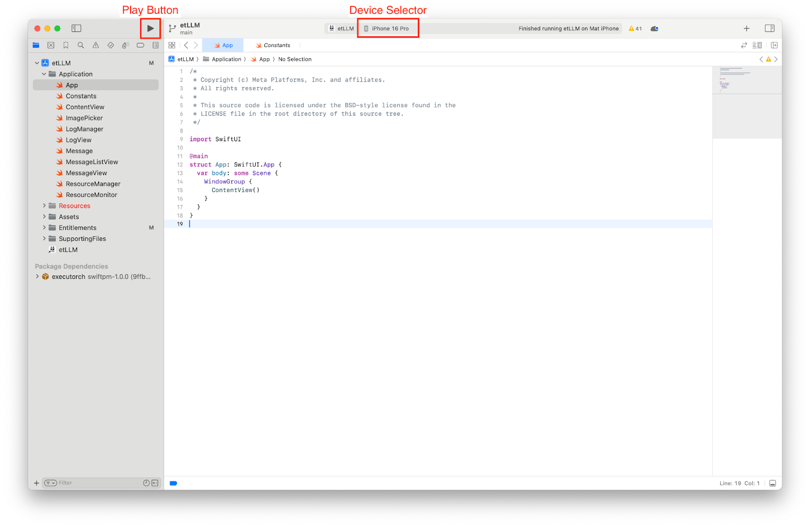Select ContentView in the file navigator
Image resolution: width=810 pixels, height=527 pixels.
85,107
